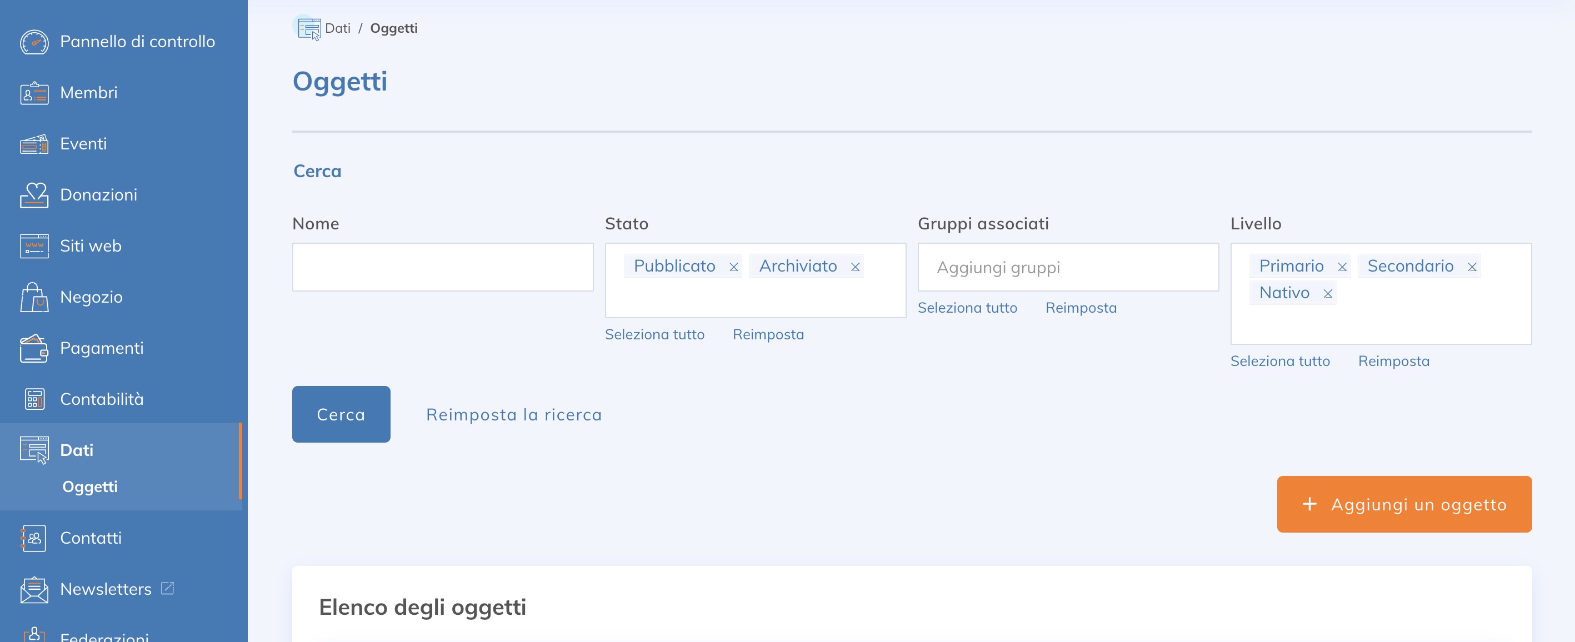Click the Newsletters external link icon
This screenshot has height=642, width=1575.
tap(168, 588)
